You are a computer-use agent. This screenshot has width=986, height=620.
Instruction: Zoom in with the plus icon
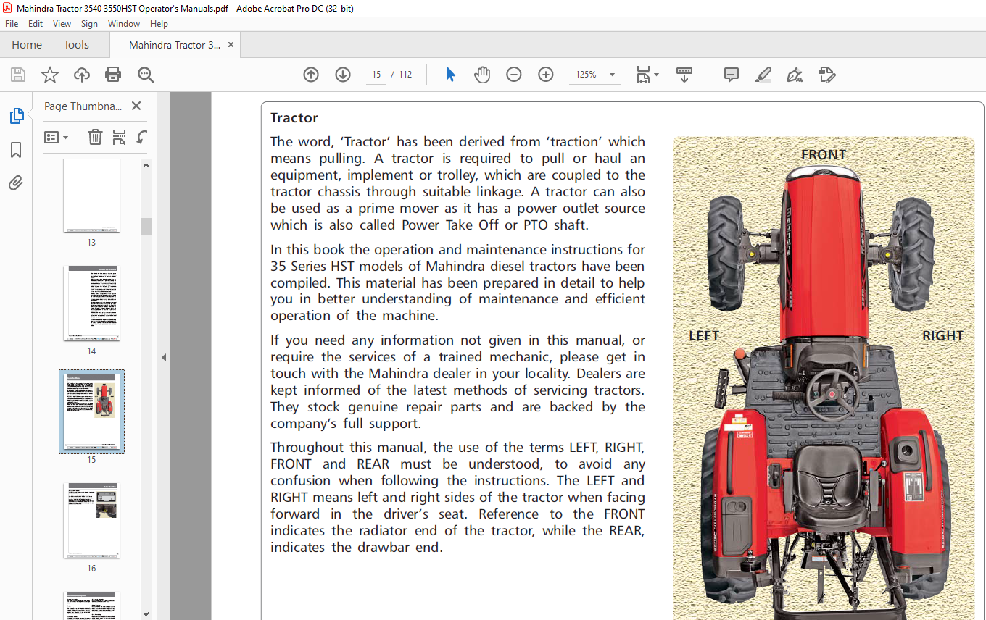click(546, 75)
